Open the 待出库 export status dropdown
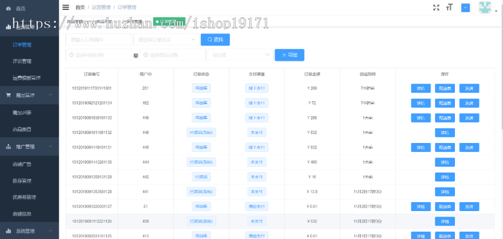This screenshot has height=239, width=503. point(239,55)
